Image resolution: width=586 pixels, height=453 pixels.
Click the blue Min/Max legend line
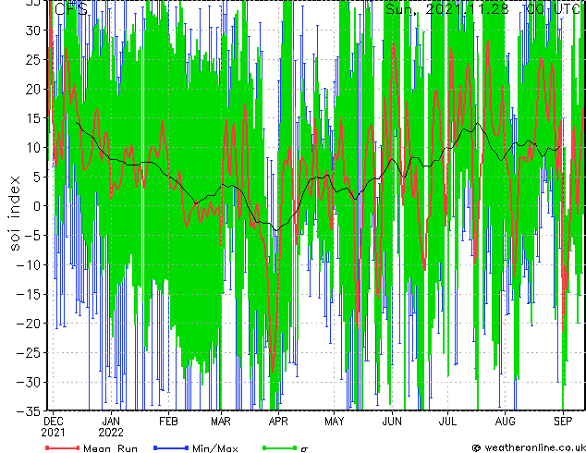(x=171, y=447)
